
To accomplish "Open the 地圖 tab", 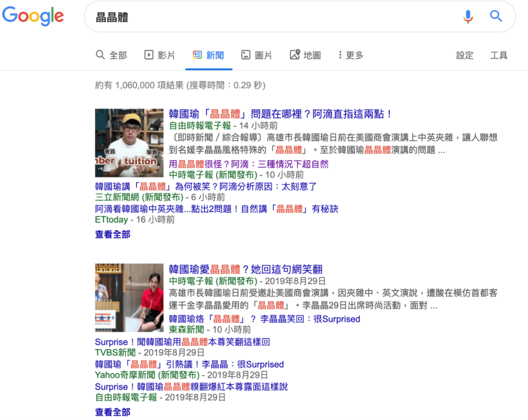I will point(305,55).
